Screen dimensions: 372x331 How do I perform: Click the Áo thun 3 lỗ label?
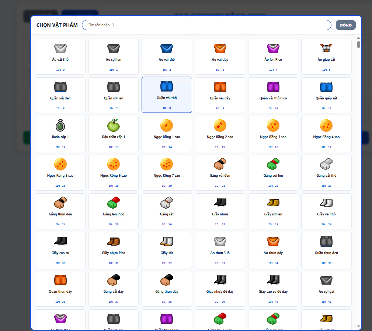click(x=220, y=253)
